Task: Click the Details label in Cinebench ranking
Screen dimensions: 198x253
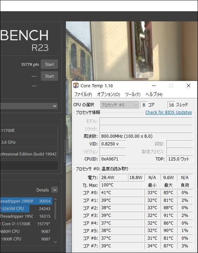Action: click(x=43, y=190)
